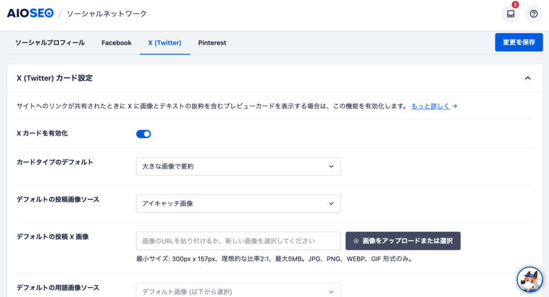
Task: Switch to the Facebook tab
Action: click(x=116, y=43)
